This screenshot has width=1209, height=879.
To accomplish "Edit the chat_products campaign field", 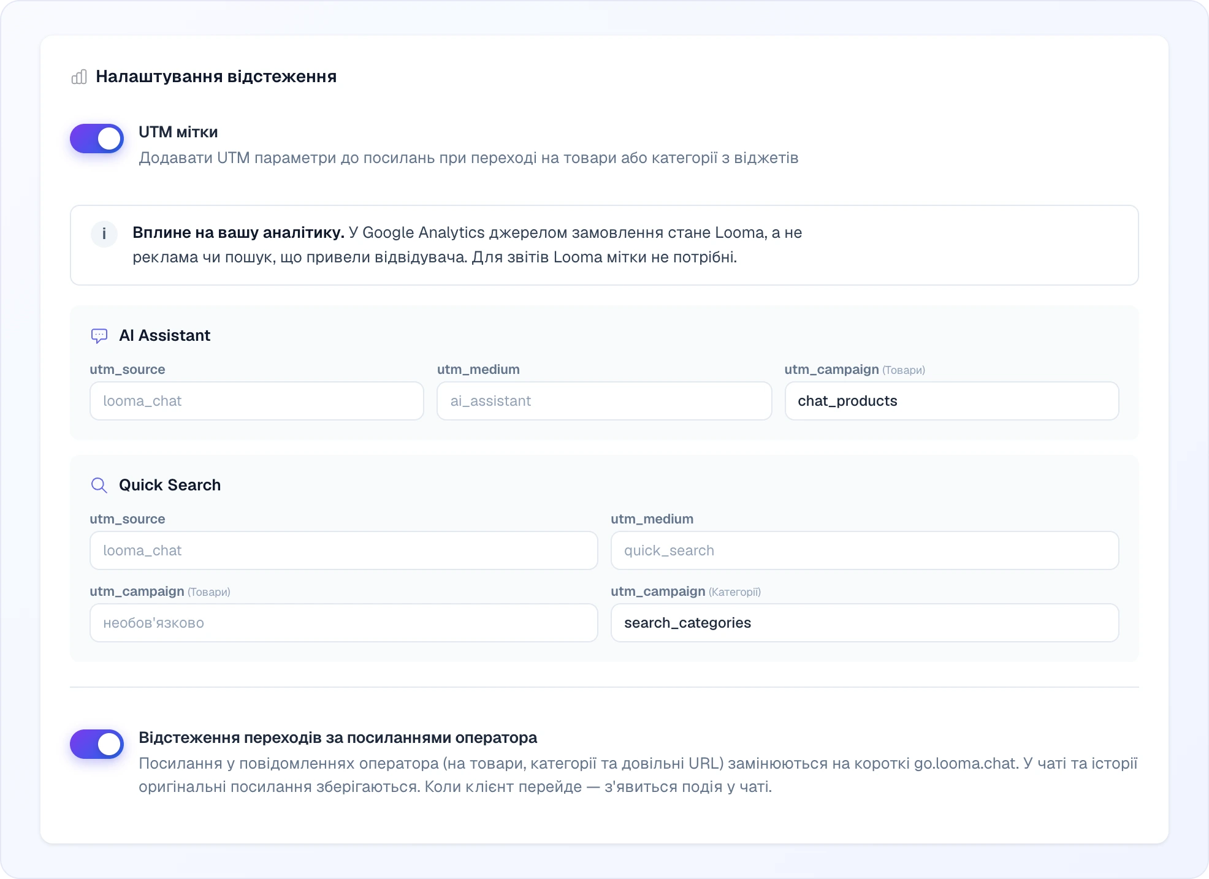I will (952, 401).
